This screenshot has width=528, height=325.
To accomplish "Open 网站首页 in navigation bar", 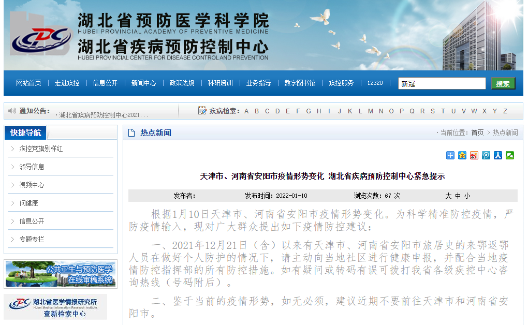I will point(28,83).
